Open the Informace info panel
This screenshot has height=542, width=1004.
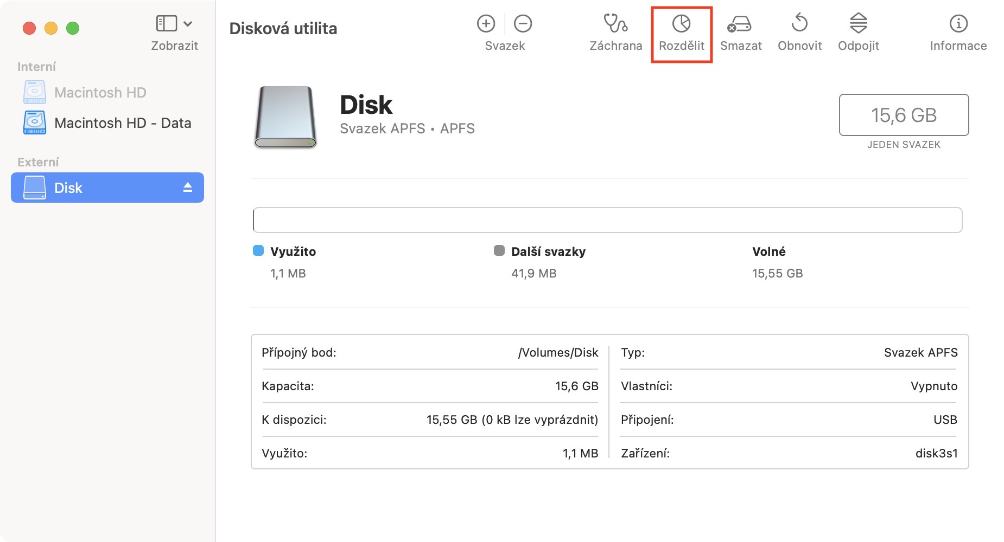pyautogui.click(x=958, y=24)
